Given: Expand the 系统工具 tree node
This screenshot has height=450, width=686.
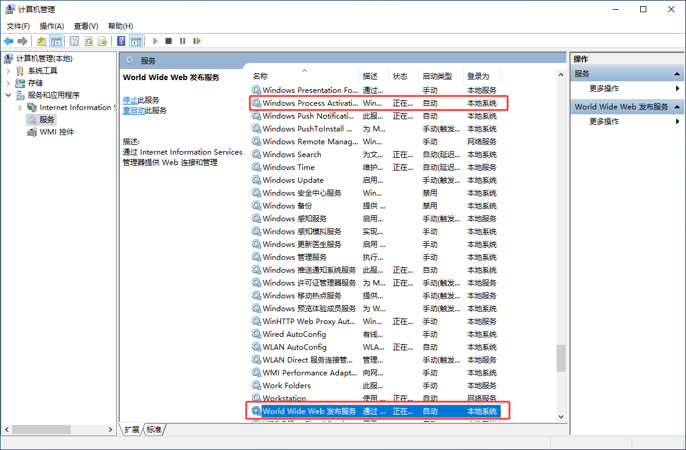Looking at the screenshot, I should 9,71.
